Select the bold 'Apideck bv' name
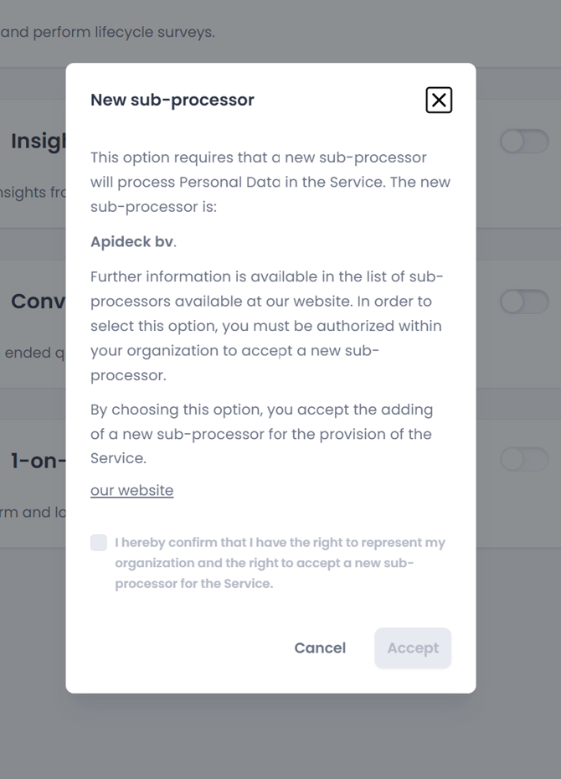561x779 pixels. [x=132, y=242]
